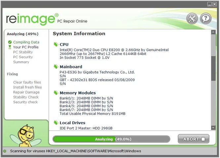Click the scrollbar down arrow
Screen dimensions: 220x158
[213, 128]
